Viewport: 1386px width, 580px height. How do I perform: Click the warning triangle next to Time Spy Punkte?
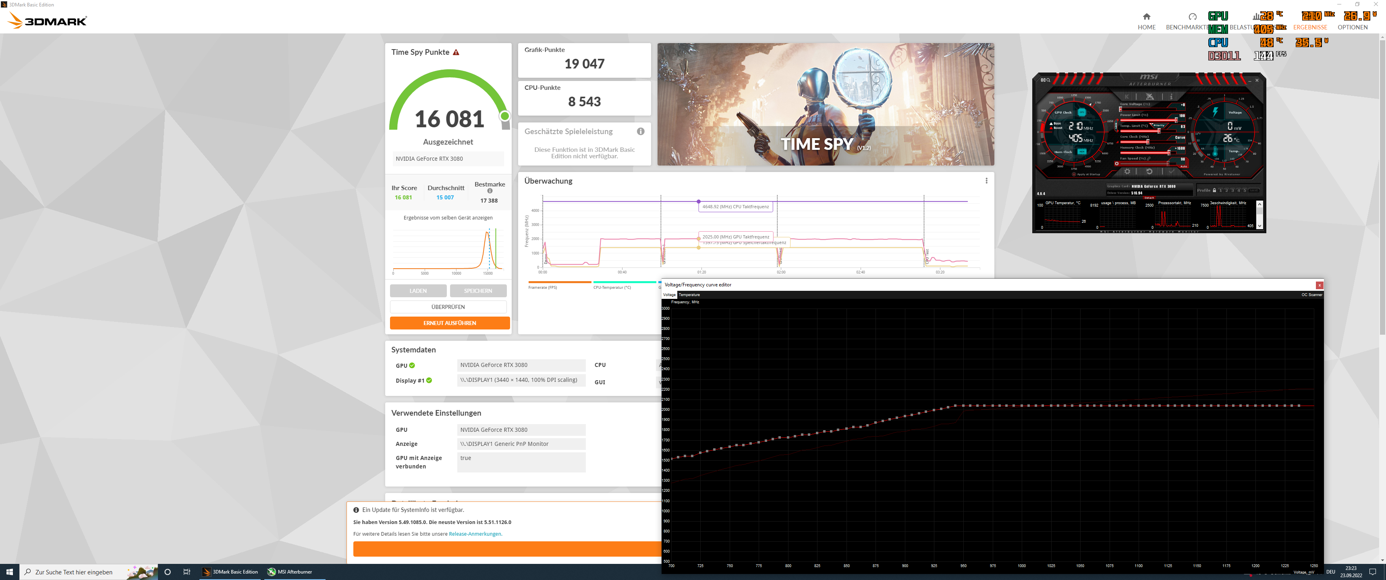[x=456, y=52]
